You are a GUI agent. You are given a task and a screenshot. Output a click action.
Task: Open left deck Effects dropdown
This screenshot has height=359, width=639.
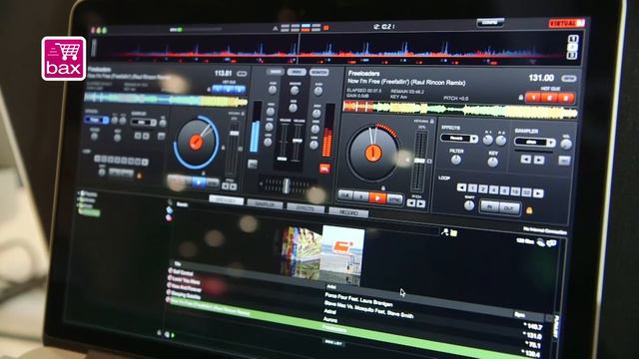[x=96, y=120]
